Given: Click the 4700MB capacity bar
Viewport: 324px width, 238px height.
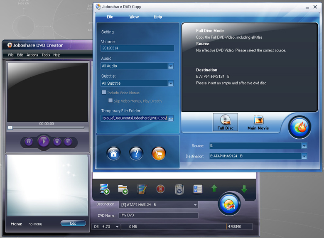Looking at the screenshot, I should click(187, 227).
